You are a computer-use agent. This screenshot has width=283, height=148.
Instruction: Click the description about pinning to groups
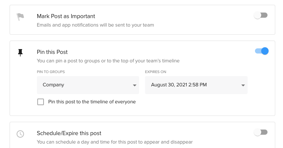[x=108, y=61]
